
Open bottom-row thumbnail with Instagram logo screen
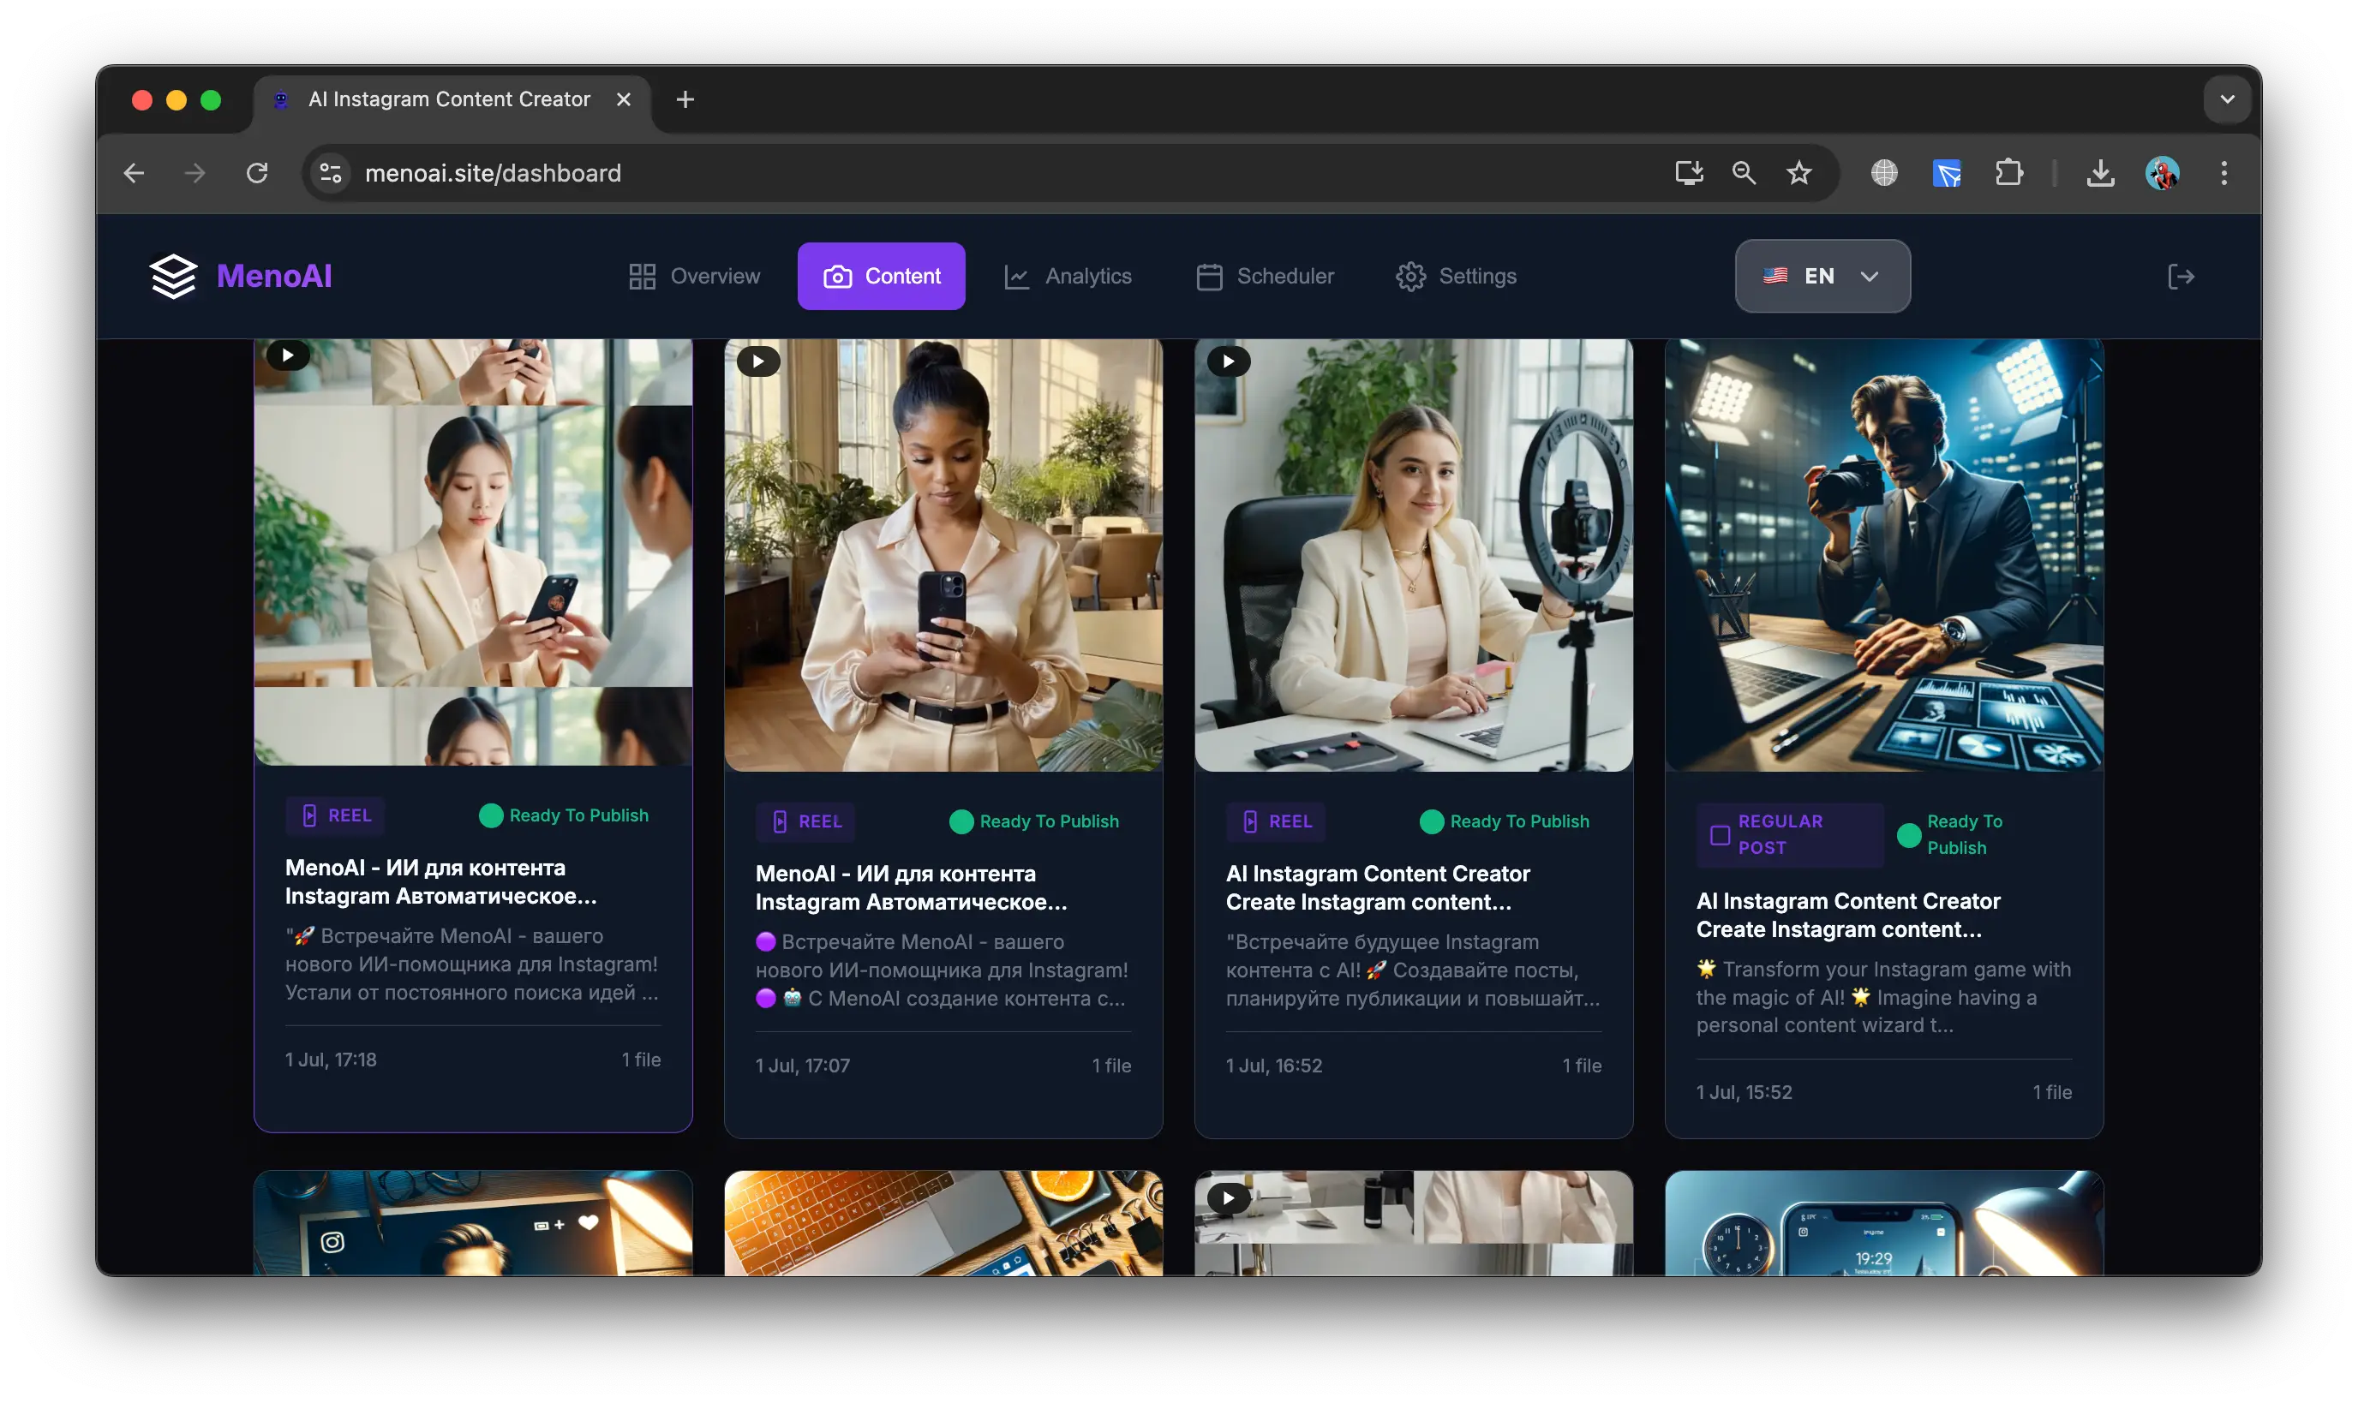pos(473,1223)
